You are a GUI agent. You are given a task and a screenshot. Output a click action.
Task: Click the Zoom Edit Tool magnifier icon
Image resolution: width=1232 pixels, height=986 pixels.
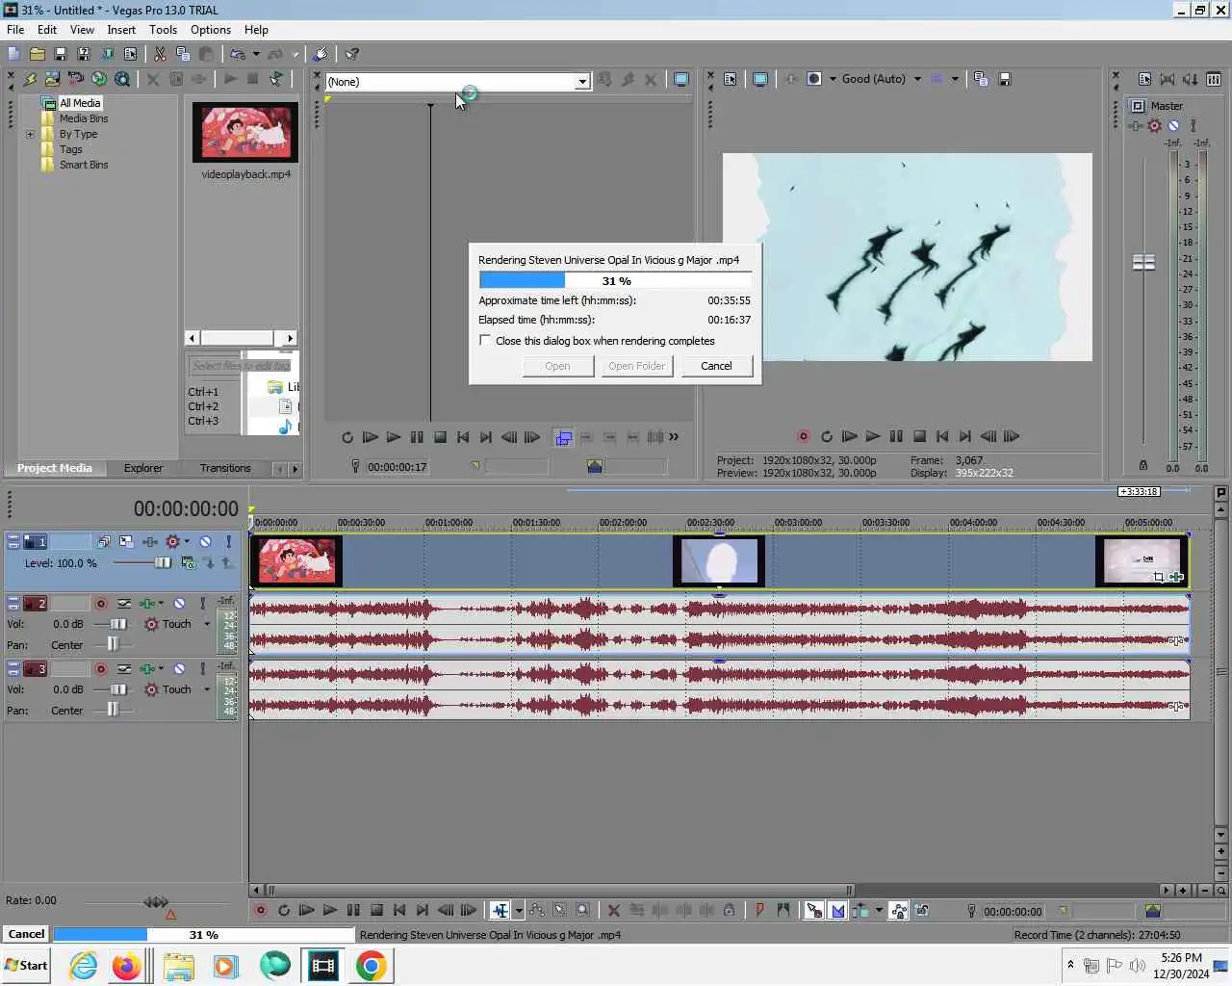pos(583,910)
